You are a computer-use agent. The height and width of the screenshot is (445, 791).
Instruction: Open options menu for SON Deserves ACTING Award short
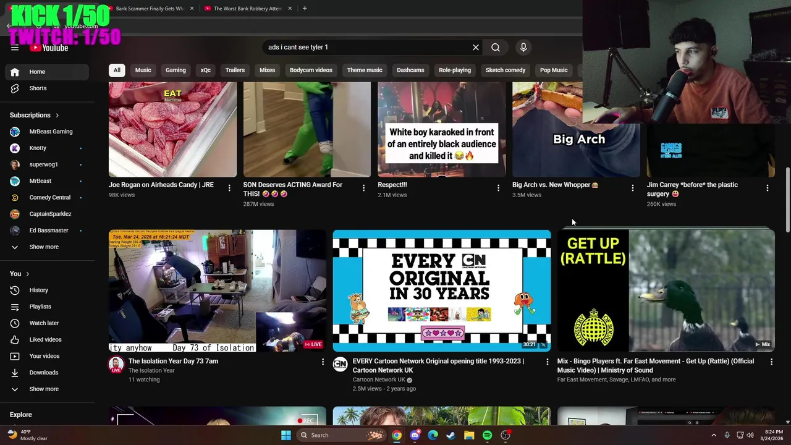point(363,188)
